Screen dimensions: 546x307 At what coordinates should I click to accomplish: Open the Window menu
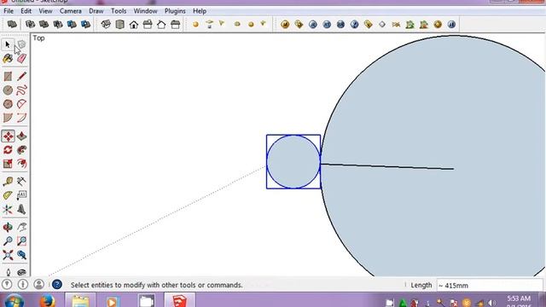click(x=145, y=11)
